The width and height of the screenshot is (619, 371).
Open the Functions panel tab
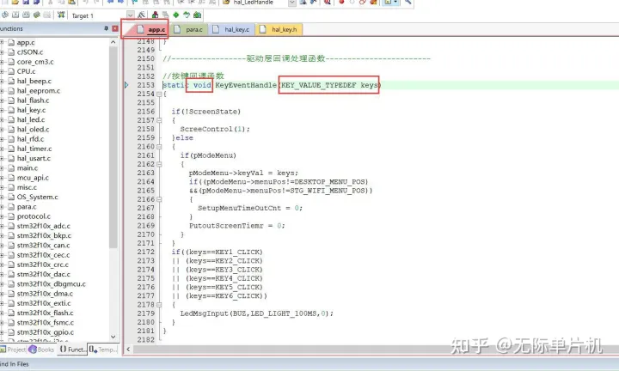point(72,350)
